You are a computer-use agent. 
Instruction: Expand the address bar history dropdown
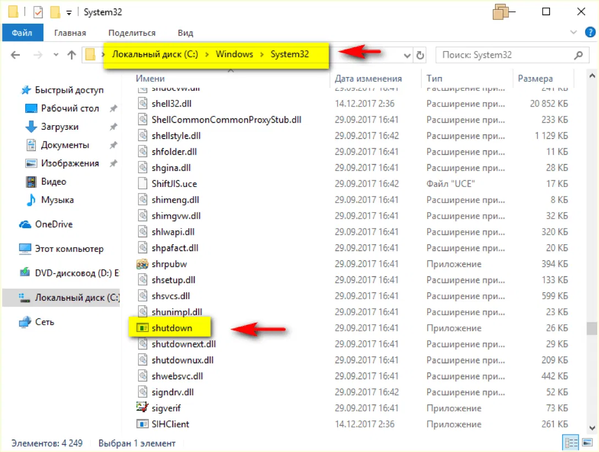[407, 56]
